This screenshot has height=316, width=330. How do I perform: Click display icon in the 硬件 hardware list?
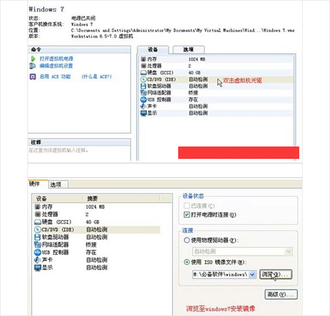(x=37, y=268)
